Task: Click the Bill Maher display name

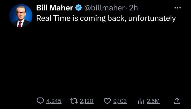Action: [54, 8]
